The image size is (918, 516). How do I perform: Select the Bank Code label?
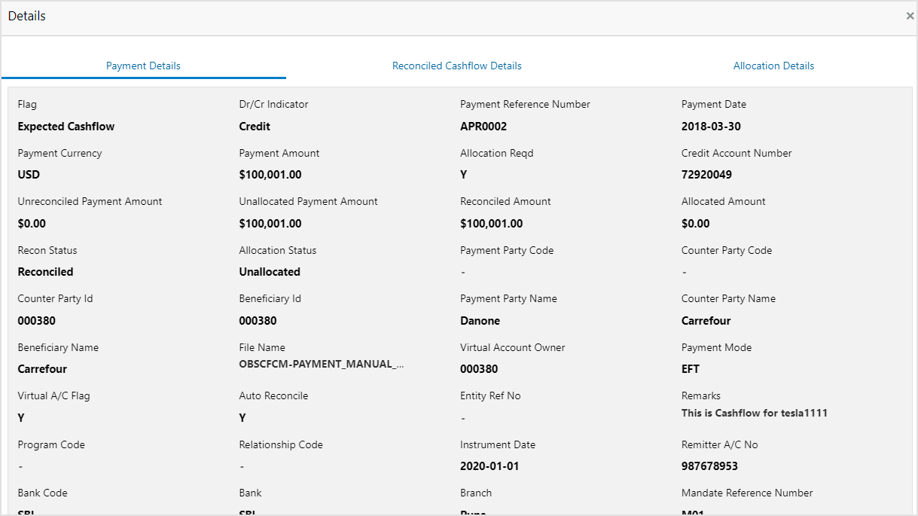coord(43,493)
